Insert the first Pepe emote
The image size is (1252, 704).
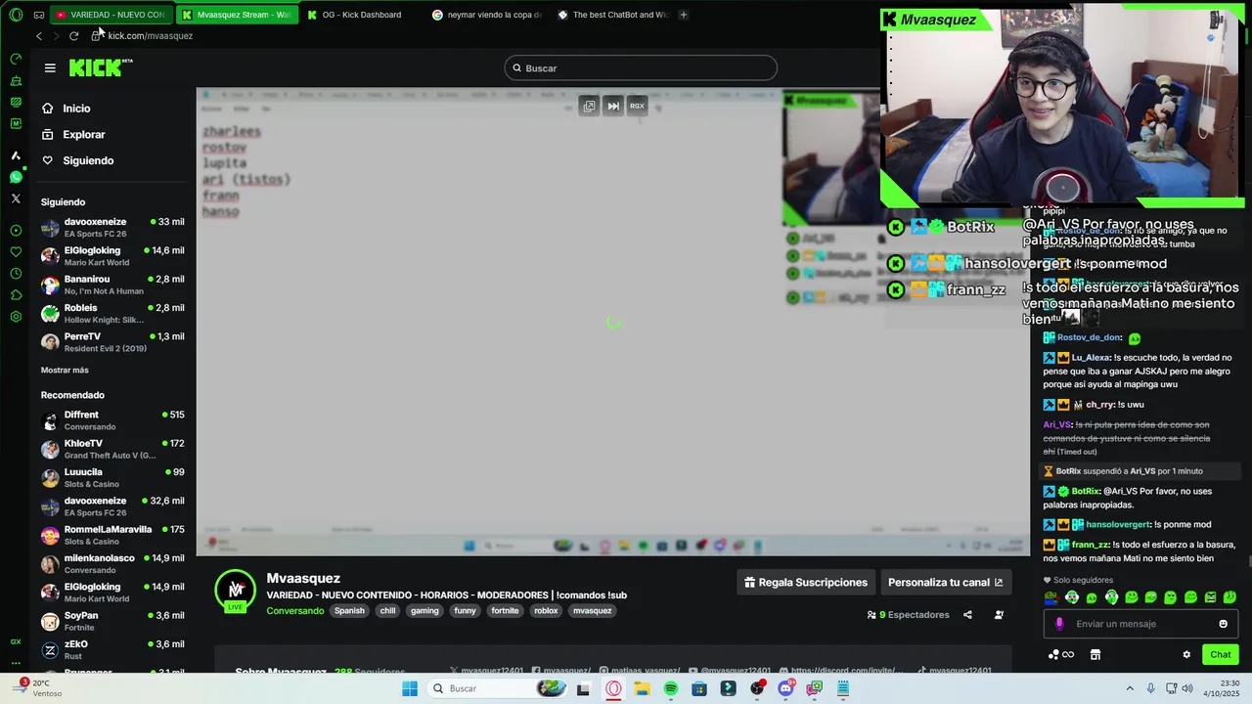1051,597
